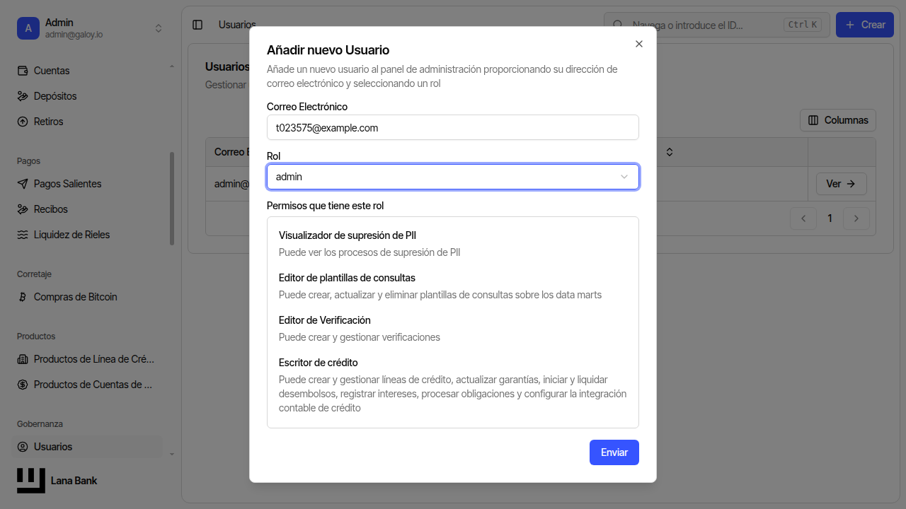Click the Depósitos icon in sidebar
Viewport: 906px width, 509px height.
[23, 96]
